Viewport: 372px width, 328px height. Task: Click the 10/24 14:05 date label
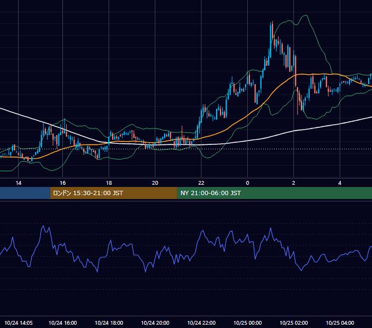pyautogui.click(x=19, y=323)
